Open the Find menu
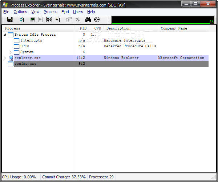Screen dimensions: 218x182 [x=65, y=12]
